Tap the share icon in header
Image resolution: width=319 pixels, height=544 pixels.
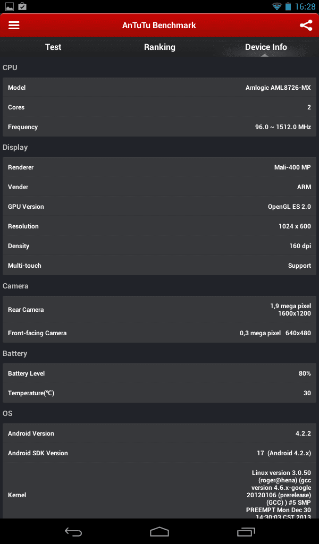306,25
